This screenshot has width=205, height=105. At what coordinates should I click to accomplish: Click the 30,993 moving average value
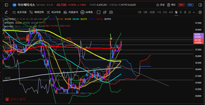point(107,19)
